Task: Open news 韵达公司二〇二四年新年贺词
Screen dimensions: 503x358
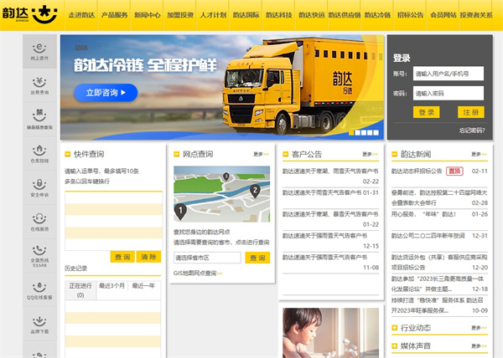Action: point(428,236)
